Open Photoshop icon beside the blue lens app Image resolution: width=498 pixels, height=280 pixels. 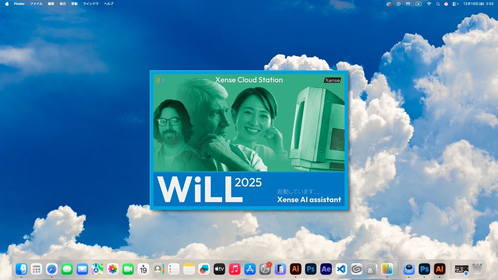[x=424, y=269]
